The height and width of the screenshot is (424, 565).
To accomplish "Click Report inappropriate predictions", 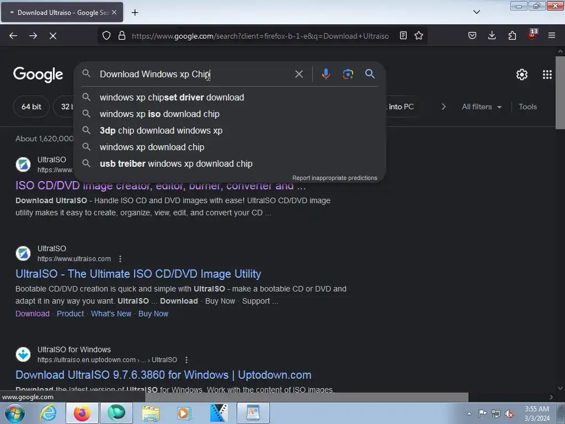I will 334,178.
